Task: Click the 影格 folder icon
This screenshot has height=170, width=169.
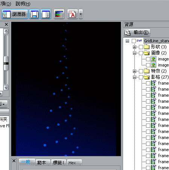Action: pyautogui.click(x=146, y=77)
